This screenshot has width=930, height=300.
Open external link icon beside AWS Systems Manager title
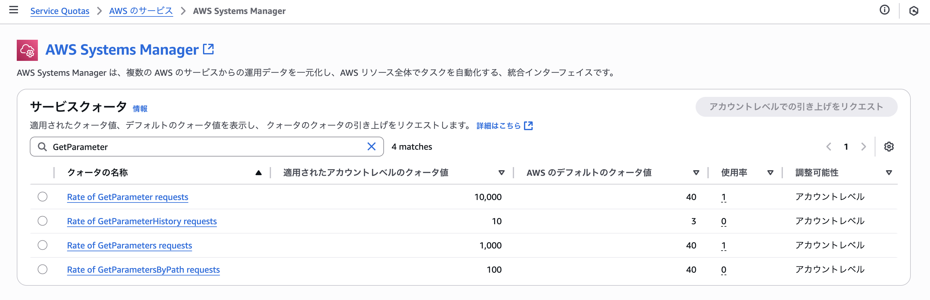[x=208, y=49]
